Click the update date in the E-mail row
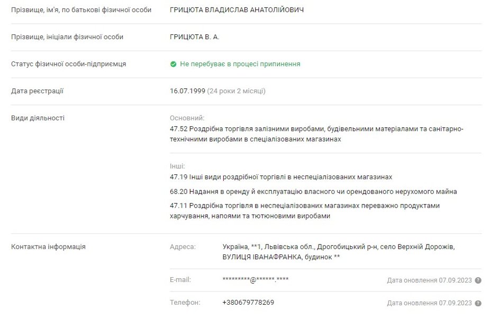 point(429,280)
